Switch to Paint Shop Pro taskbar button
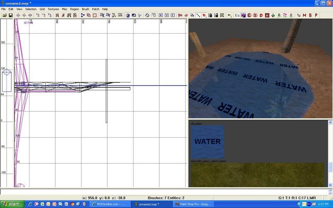The width and height of the screenshot is (333, 208). coord(193,204)
